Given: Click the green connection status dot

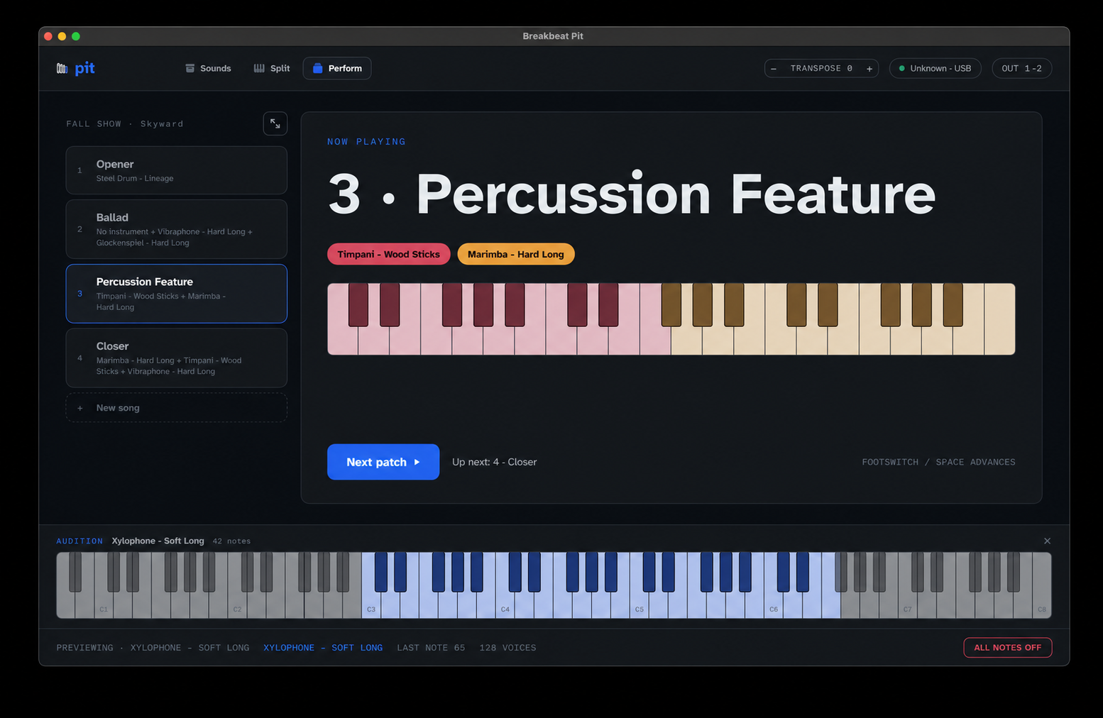Looking at the screenshot, I should (902, 69).
